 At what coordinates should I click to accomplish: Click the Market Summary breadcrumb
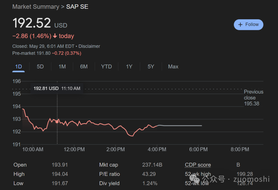(36, 7)
